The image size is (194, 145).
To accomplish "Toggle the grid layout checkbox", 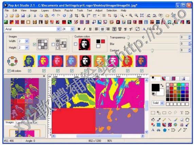I will (x=35, y=44).
